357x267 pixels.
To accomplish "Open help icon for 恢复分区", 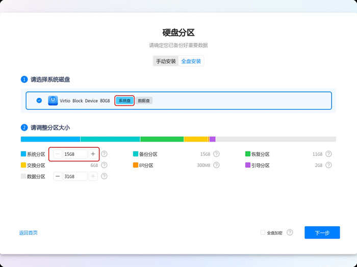I will pyautogui.click(x=328, y=154).
